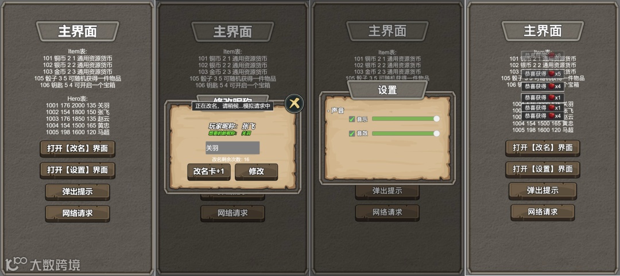Click the 正在改名 status message banner
This screenshot has width=620, height=276.
(232, 106)
